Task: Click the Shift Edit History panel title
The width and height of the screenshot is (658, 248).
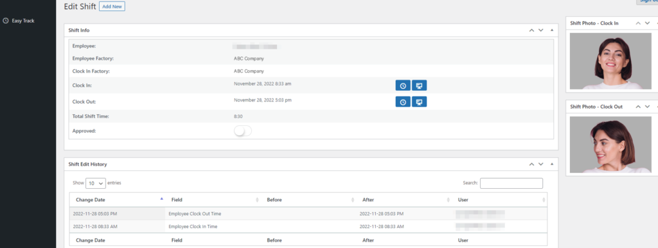Action: click(x=87, y=164)
